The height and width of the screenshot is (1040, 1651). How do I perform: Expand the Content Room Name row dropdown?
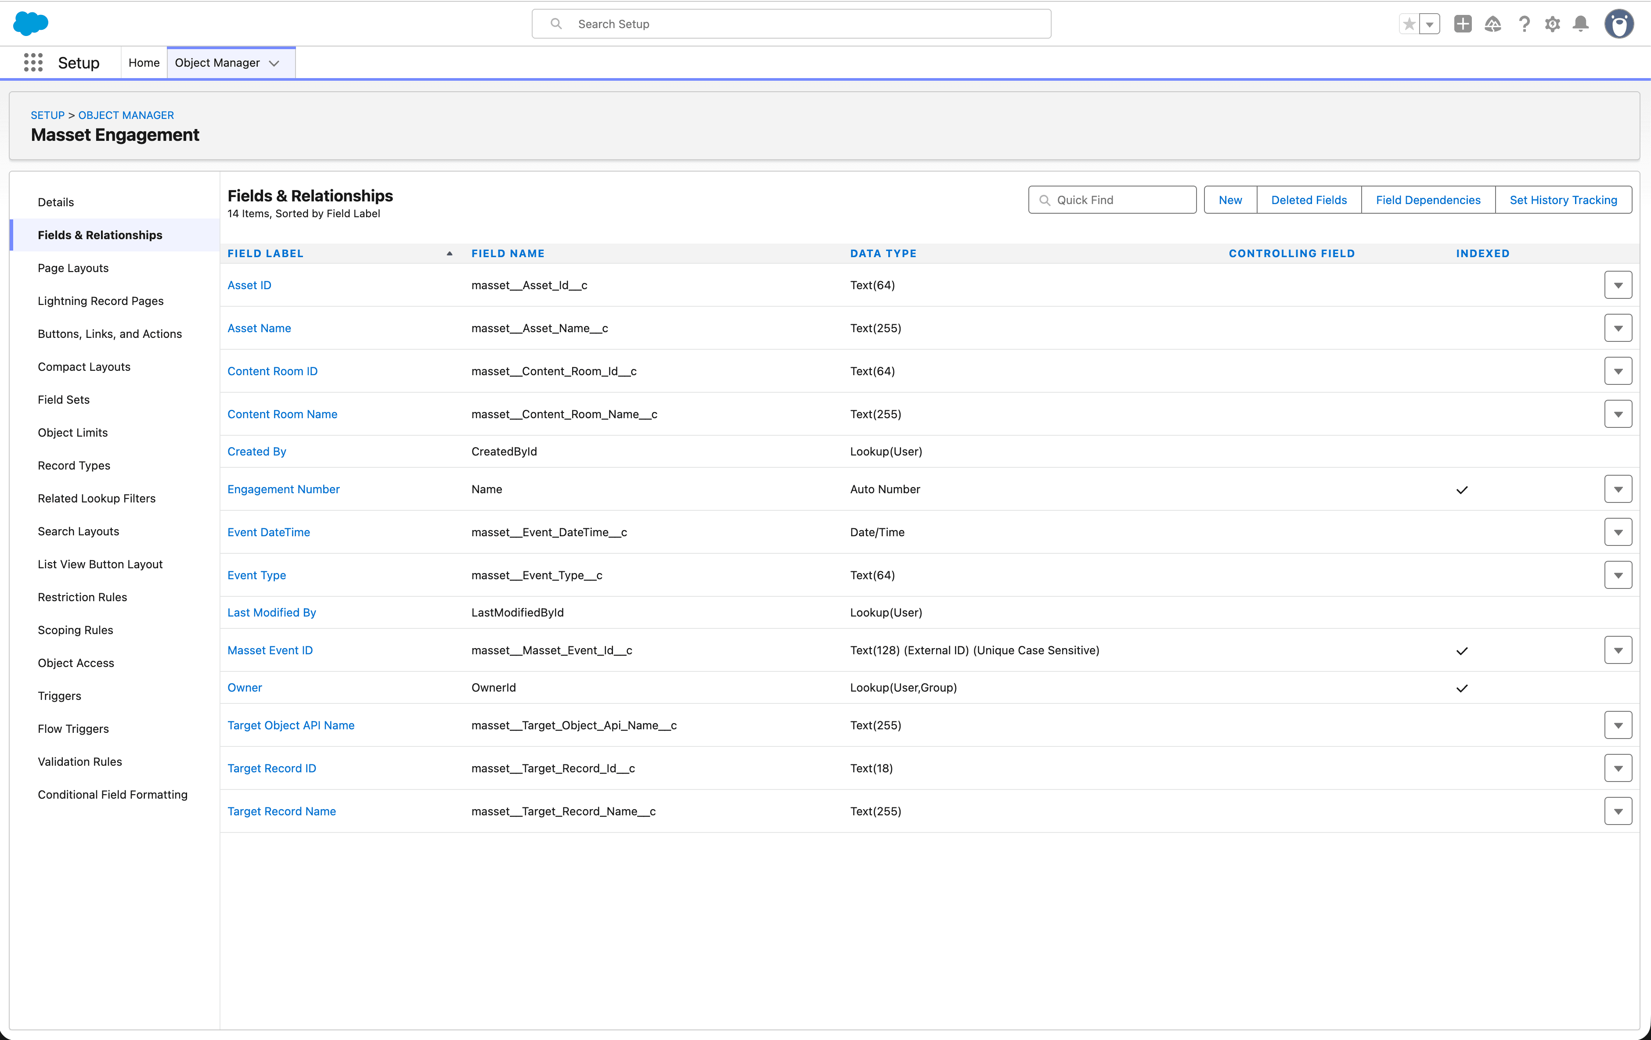tap(1618, 414)
